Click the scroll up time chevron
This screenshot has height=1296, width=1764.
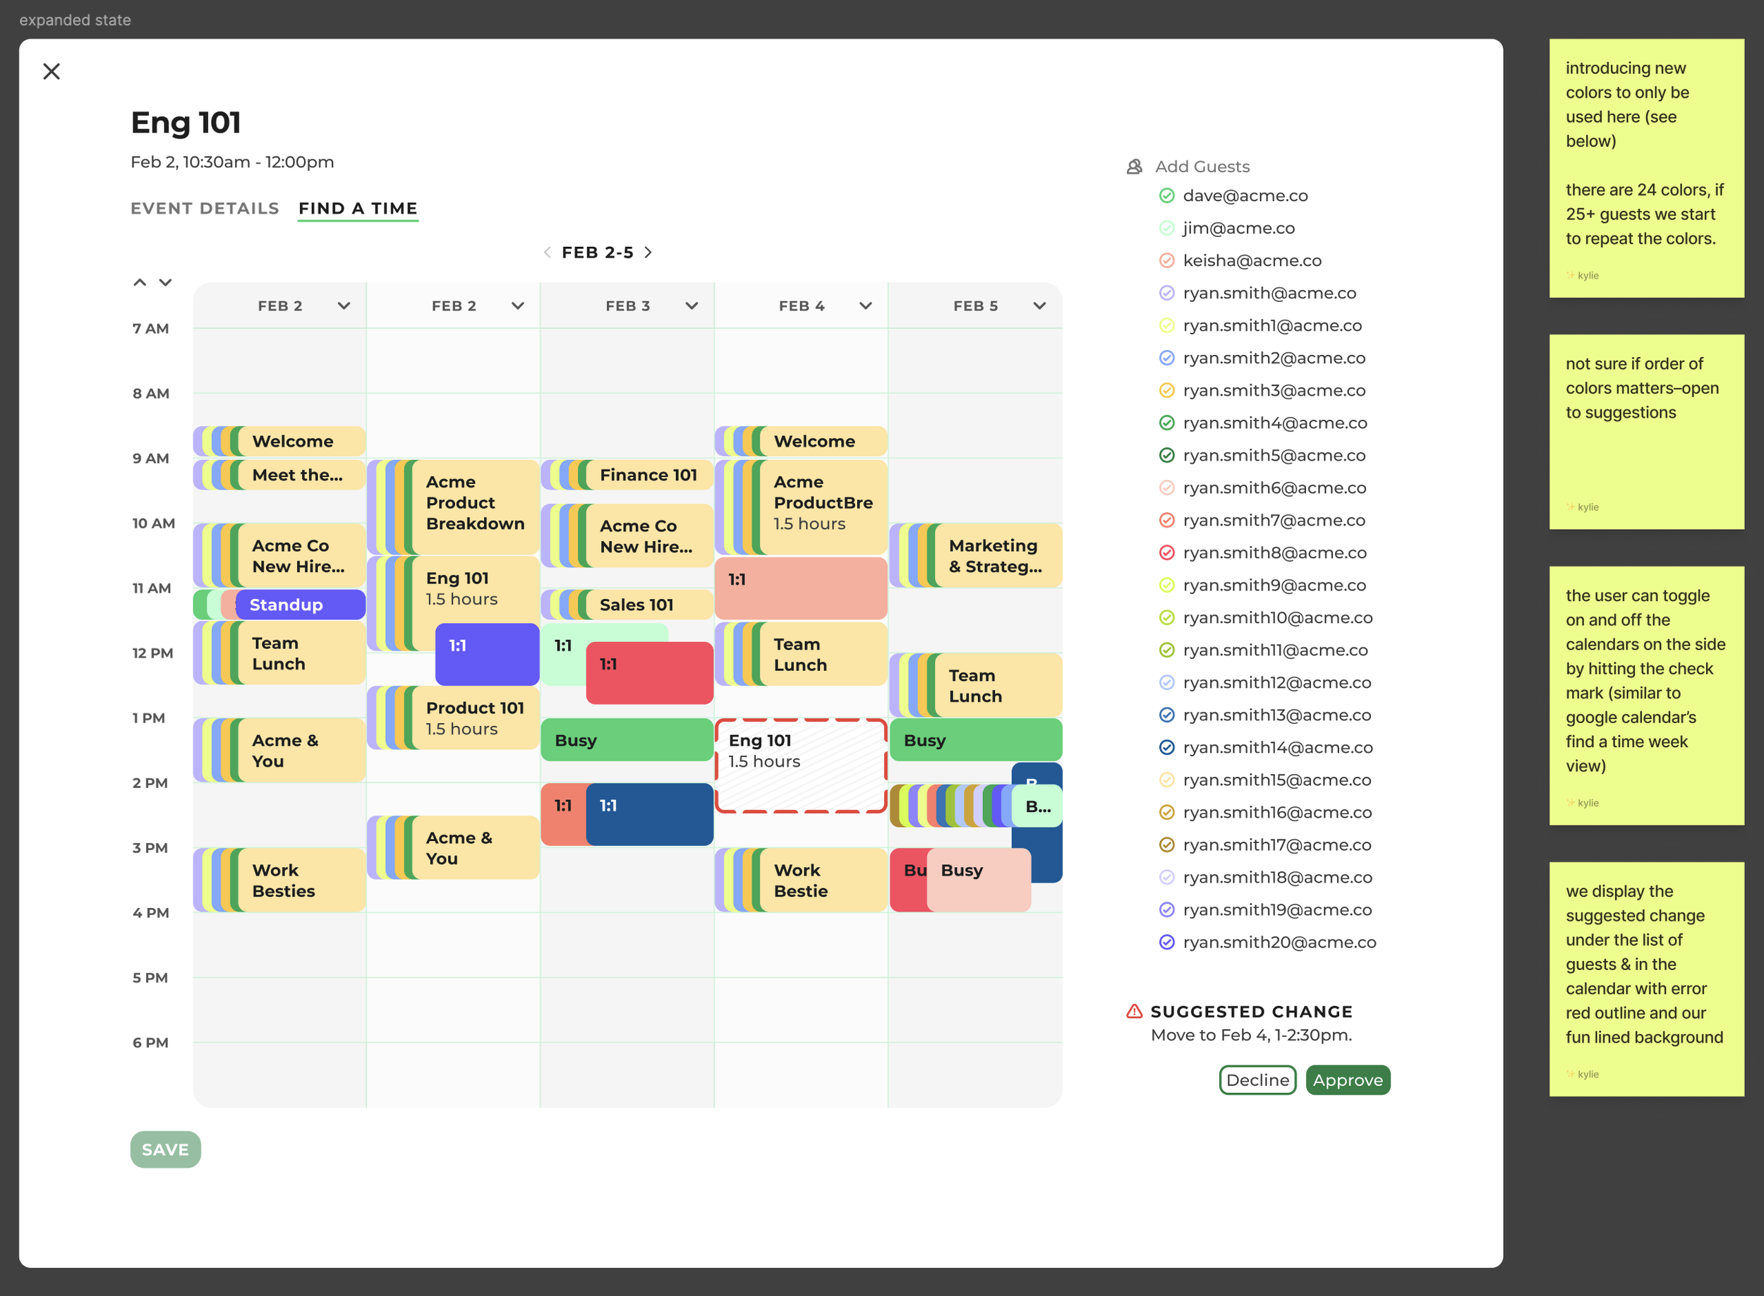pos(140,282)
